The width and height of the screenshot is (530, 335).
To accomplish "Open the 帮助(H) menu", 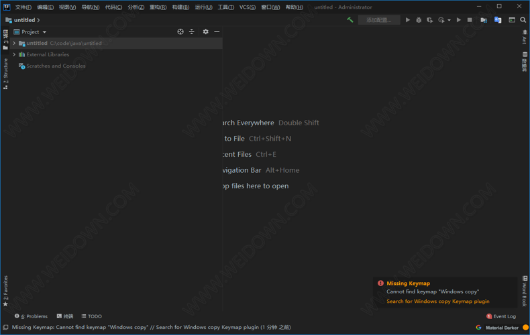I will [x=294, y=7].
